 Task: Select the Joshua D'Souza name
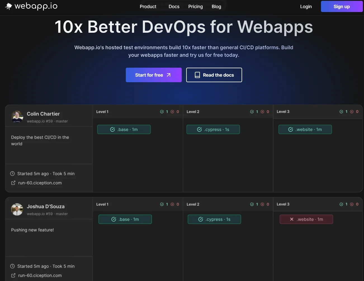[46, 206]
